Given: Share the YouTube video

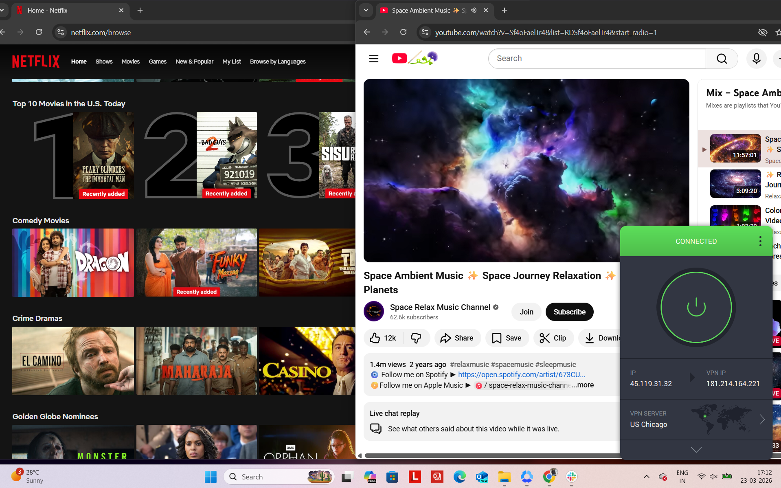Looking at the screenshot, I should (457, 338).
